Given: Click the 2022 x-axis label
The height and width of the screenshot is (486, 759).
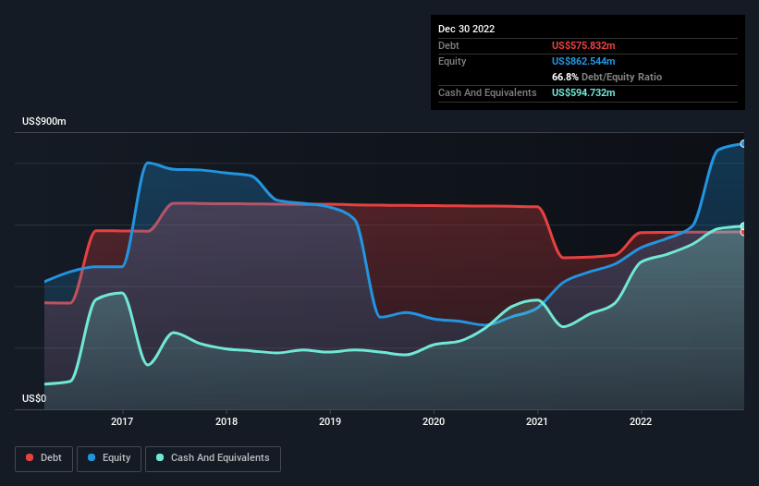Looking at the screenshot, I should coord(641,421).
